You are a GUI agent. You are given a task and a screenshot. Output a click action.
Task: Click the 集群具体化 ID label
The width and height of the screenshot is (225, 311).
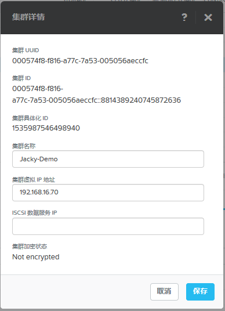[30, 118]
